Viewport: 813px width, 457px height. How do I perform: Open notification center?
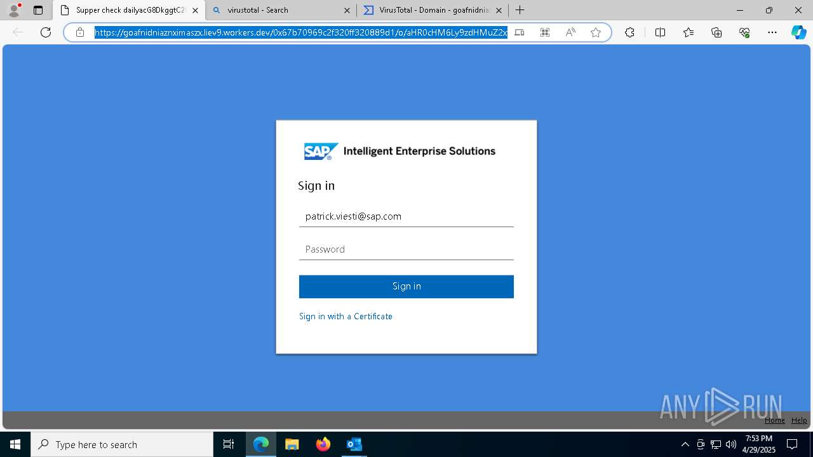[792, 444]
